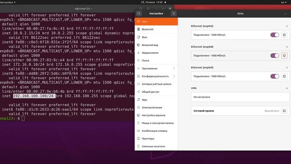
Task: Click the printer icon beside Принтеры
Action: [x=138, y=138]
